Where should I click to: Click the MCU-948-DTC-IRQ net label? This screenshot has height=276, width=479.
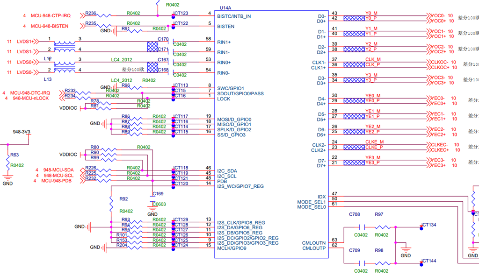(30, 93)
